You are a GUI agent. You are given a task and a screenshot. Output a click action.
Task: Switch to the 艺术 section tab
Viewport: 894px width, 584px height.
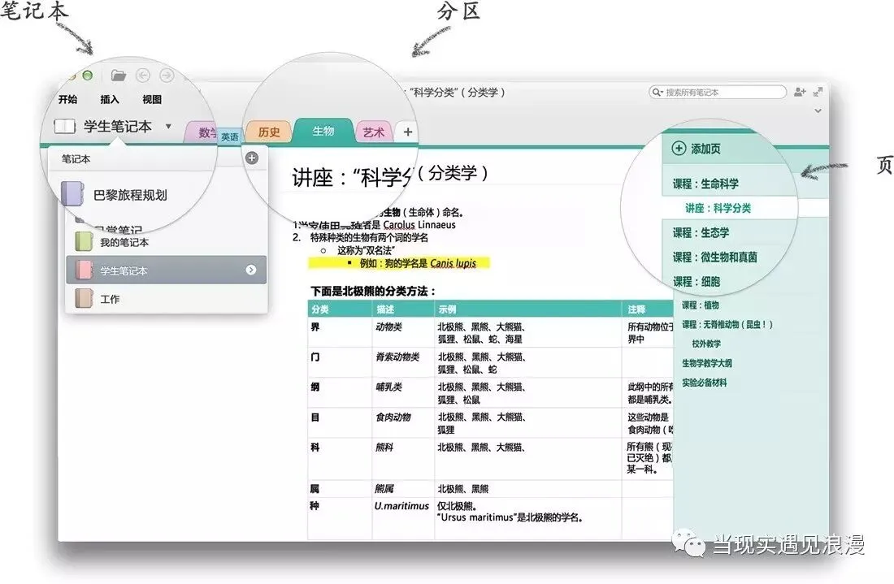pyautogui.click(x=374, y=132)
